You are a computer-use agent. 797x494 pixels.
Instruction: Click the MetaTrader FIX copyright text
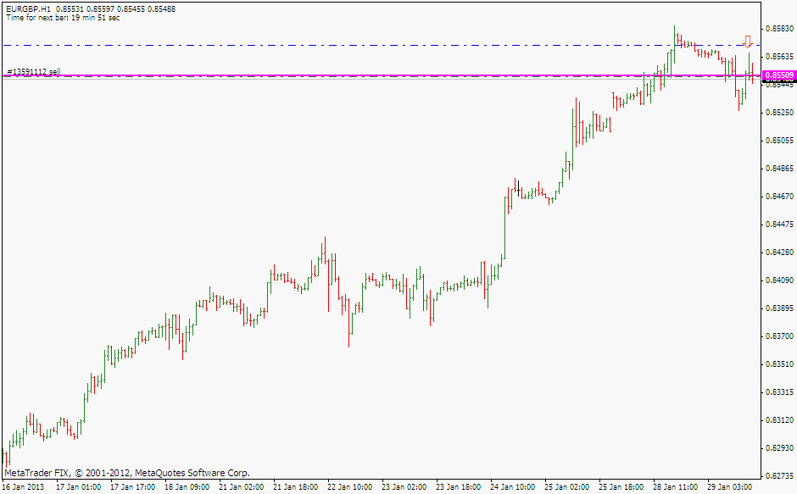pyautogui.click(x=127, y=473)
